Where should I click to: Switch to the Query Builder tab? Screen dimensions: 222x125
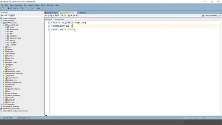pyautogui.click(x=59, y=19)
